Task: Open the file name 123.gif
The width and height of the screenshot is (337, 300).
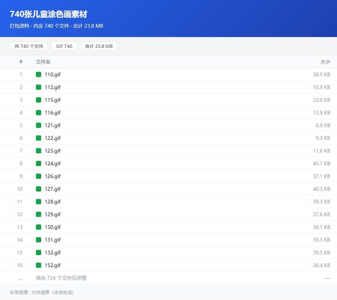Action: point(53,151)
